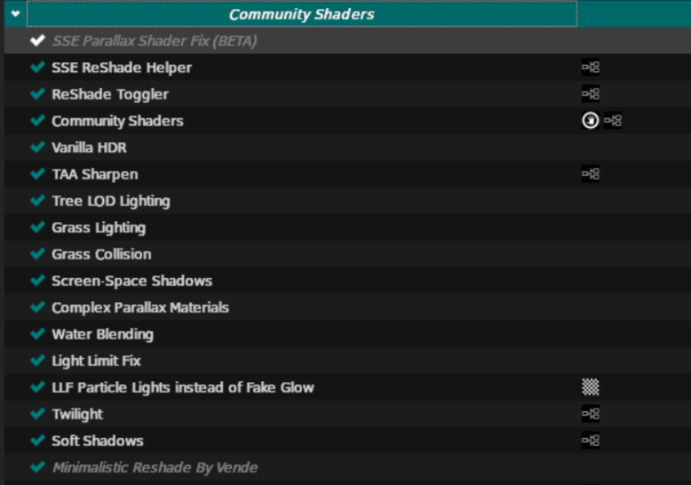Click the conflict flag icon for SSE ReShade Helper
This screenshot has width=691, height=485.
[591, 68]
